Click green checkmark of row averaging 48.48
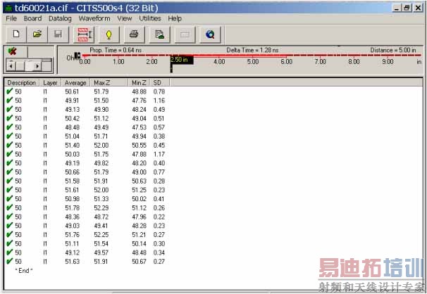 (10, 127)
